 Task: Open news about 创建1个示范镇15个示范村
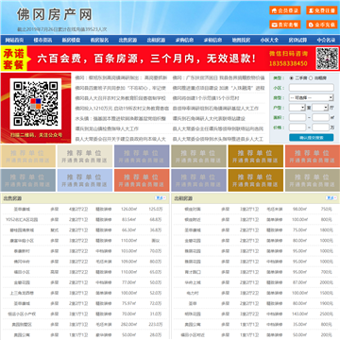(206, 98)
